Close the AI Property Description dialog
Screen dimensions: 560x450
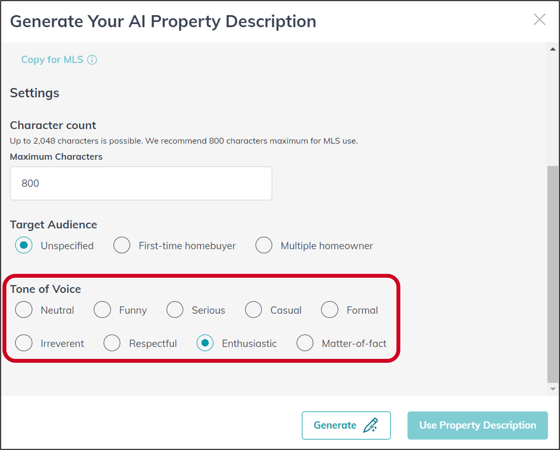pos(539,20)
